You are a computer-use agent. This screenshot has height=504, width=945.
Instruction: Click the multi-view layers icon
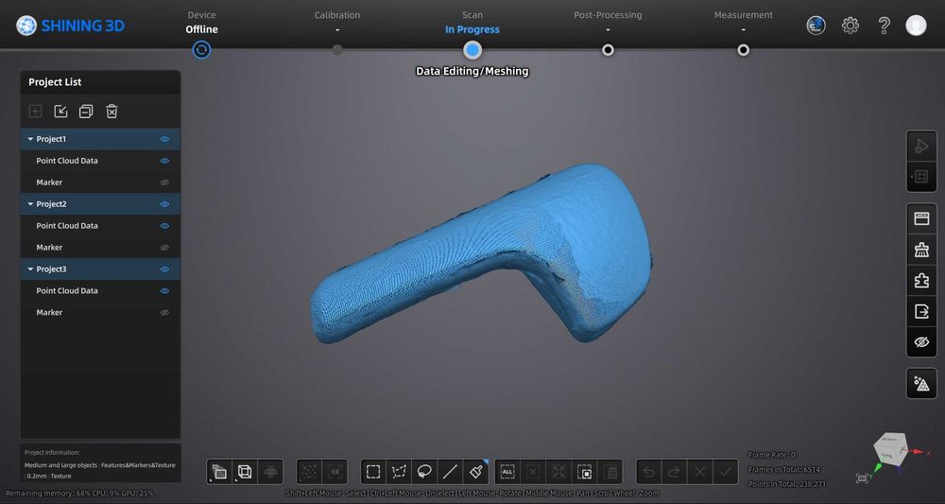[219, 472]
